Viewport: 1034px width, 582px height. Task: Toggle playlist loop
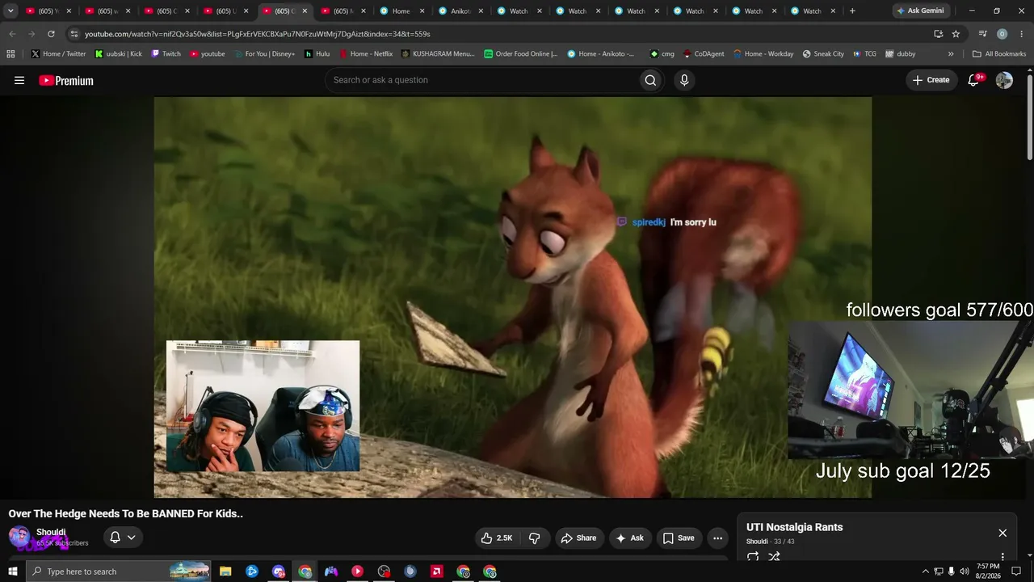pos(753,557)
